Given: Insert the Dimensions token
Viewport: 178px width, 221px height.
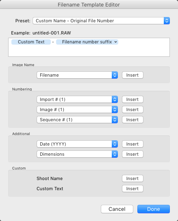Looking at the screenshot, I should tap(132, 154).
